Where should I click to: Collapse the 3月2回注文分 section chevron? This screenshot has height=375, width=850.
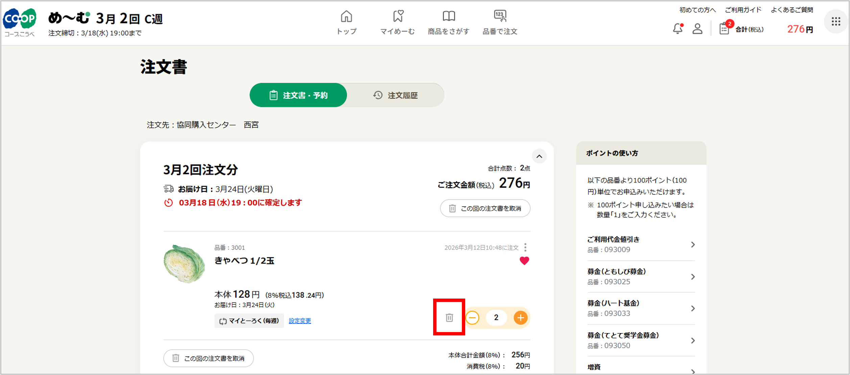click(539, 156)
